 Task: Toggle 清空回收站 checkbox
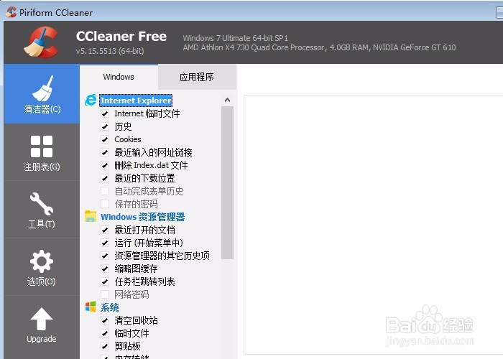pyautogui.click(x=105, y=320)
